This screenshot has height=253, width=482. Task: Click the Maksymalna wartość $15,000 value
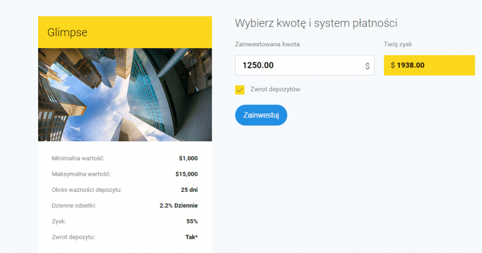coord(187,174)
